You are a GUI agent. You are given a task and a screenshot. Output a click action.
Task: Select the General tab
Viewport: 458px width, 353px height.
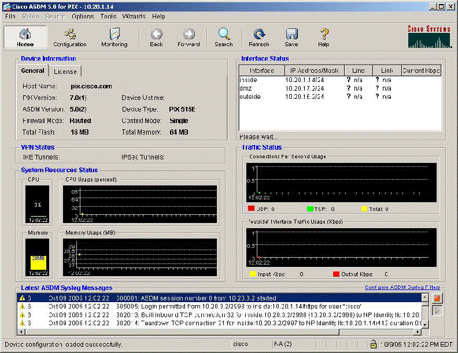(x=32, y=71)
